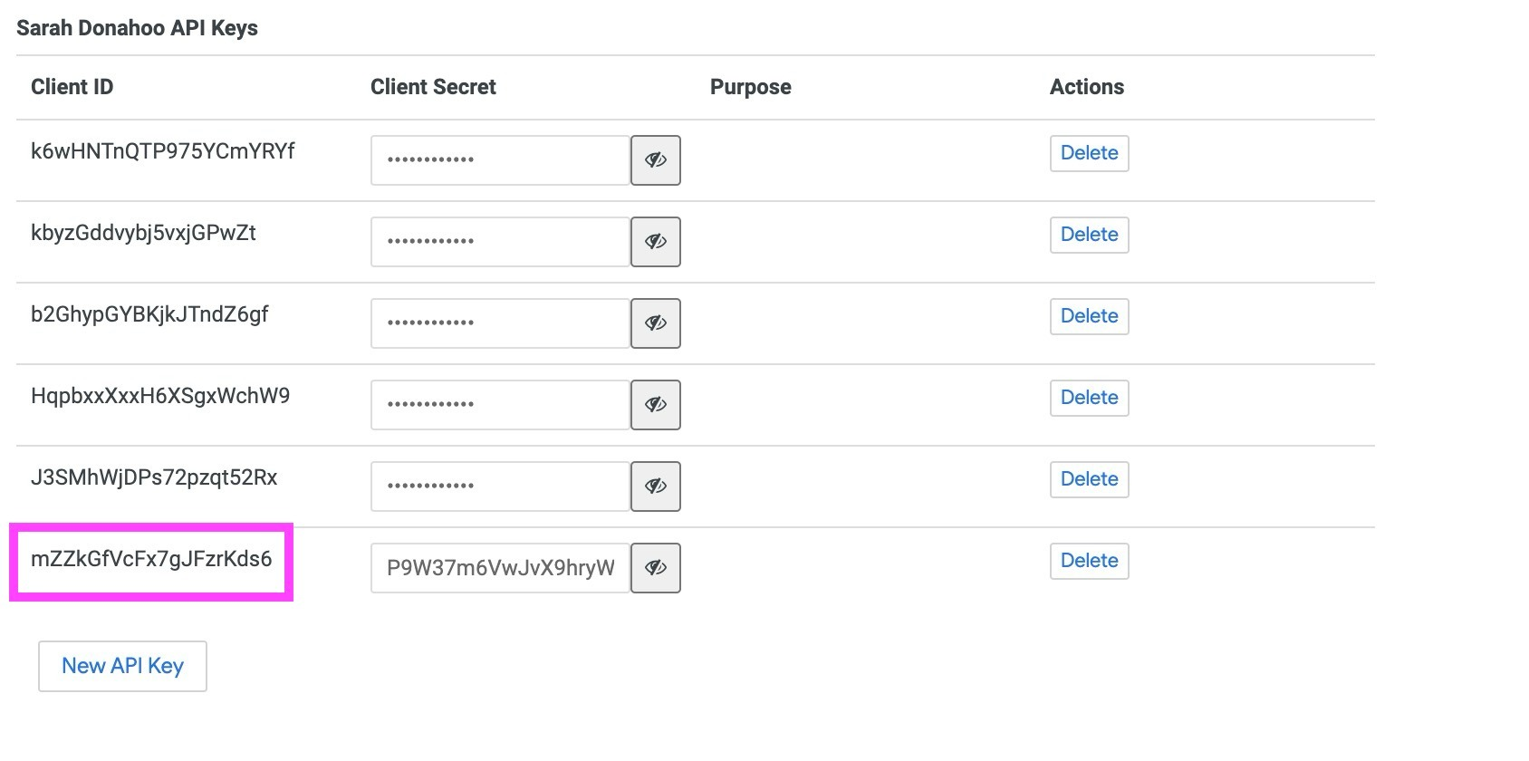Remove the b2GhypGYBKjkJTndZ6gf key
The image size is (1529, 761).
tap(1089, 316)
